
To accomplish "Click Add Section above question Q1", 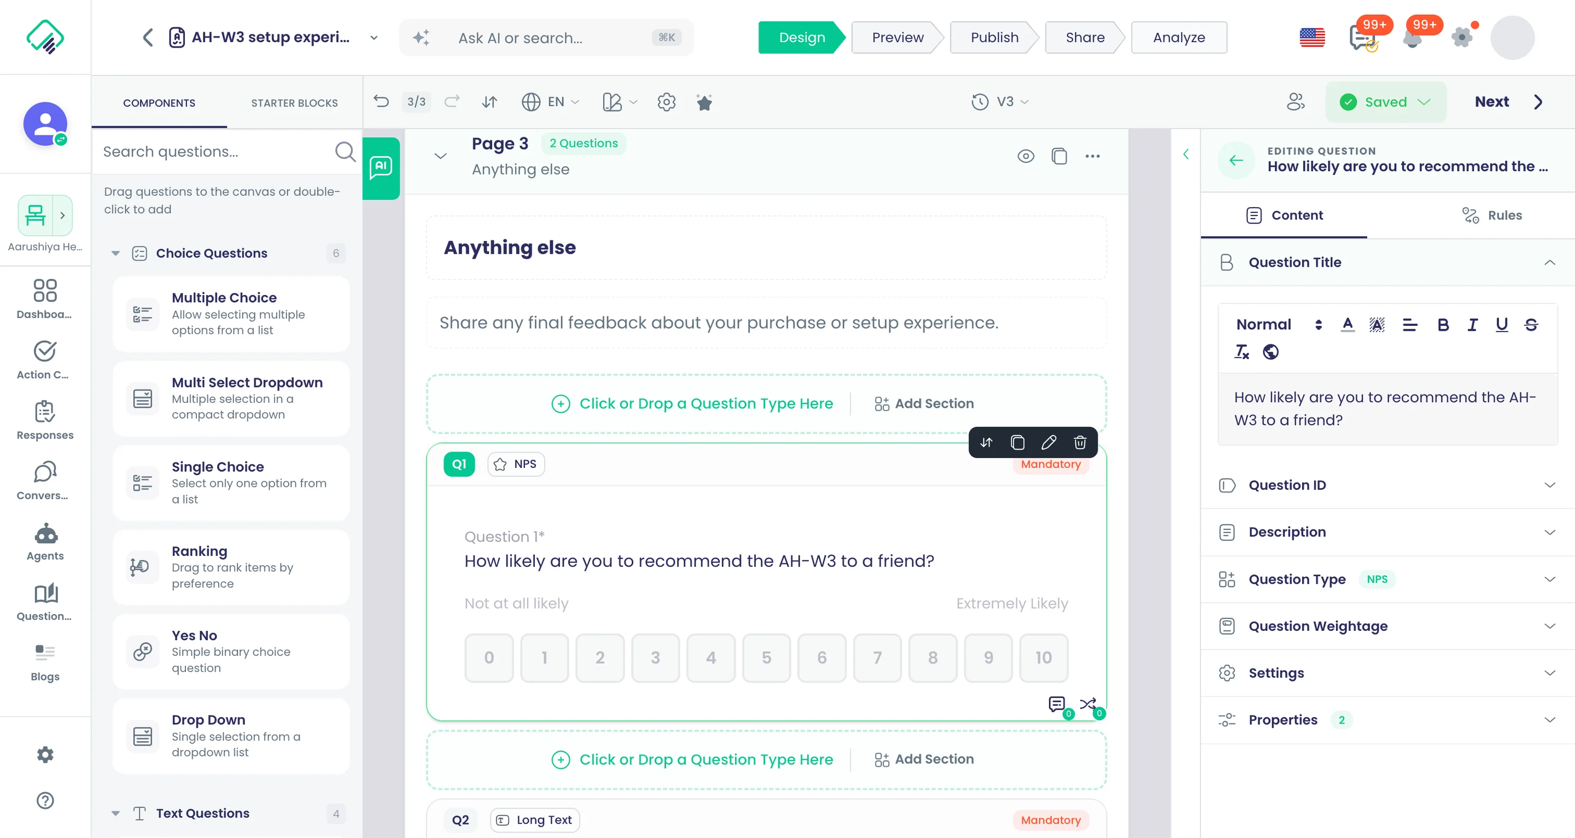I will tap(924, 403).
